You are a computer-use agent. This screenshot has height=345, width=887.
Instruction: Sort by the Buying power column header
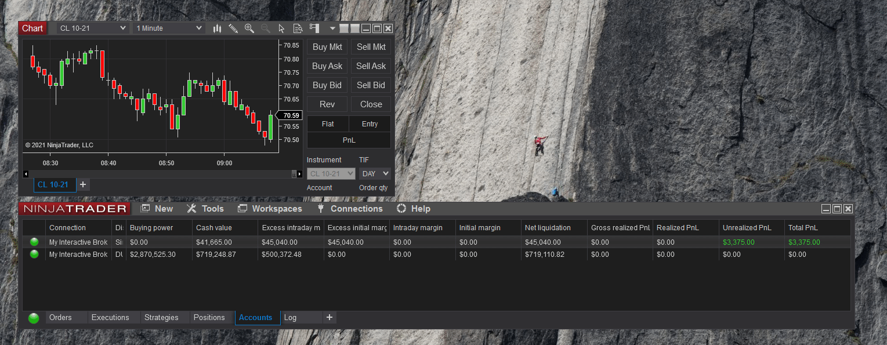[159, 228]
